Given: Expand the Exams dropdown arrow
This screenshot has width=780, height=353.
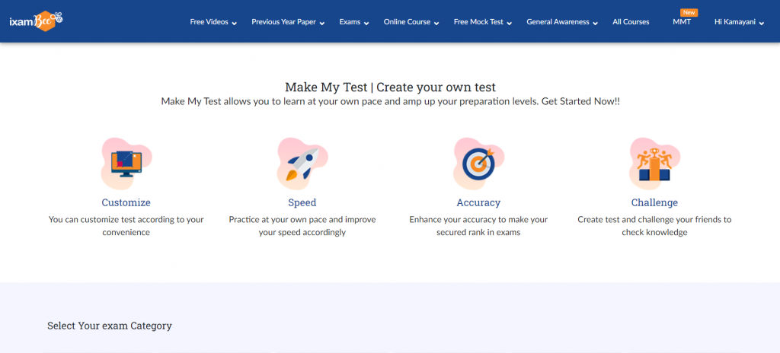Looking at the screenshot, I should click(x=366, y=23).
